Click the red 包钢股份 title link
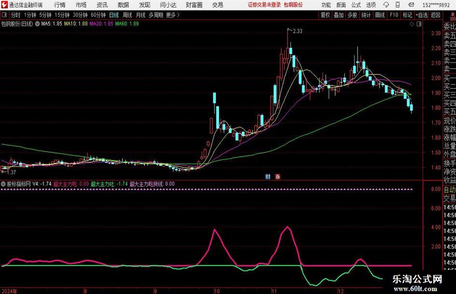Screen dimensions: 456x294 click(x=293, y=5)
